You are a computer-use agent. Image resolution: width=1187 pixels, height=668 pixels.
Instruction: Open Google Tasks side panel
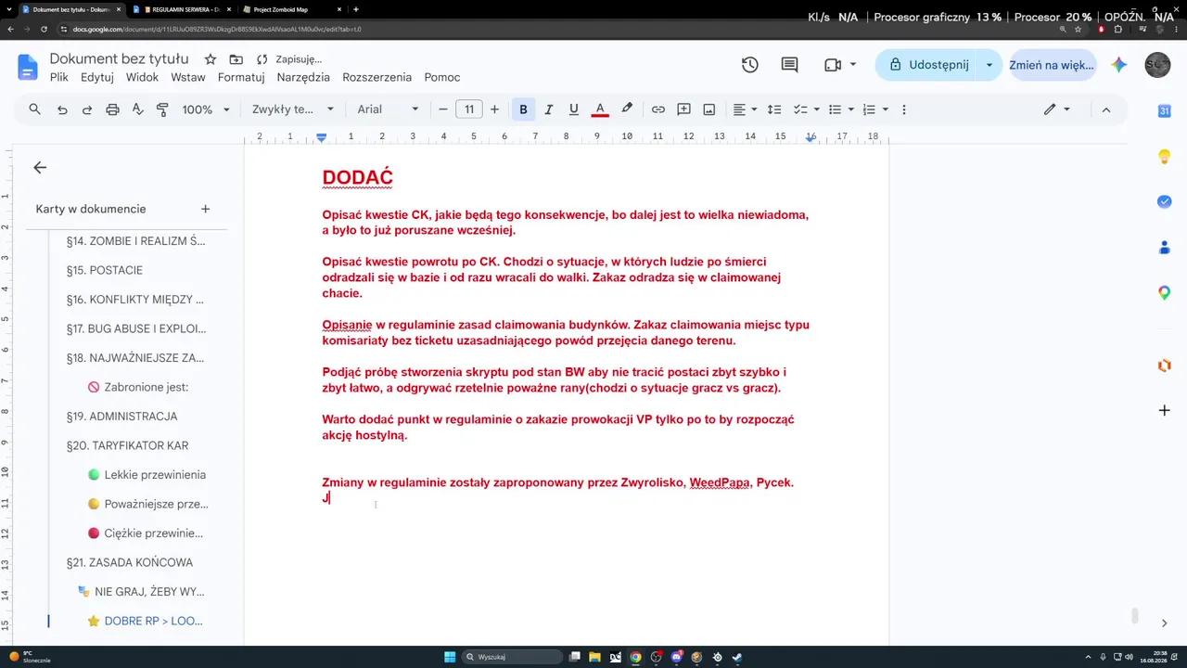[1164, 201]
